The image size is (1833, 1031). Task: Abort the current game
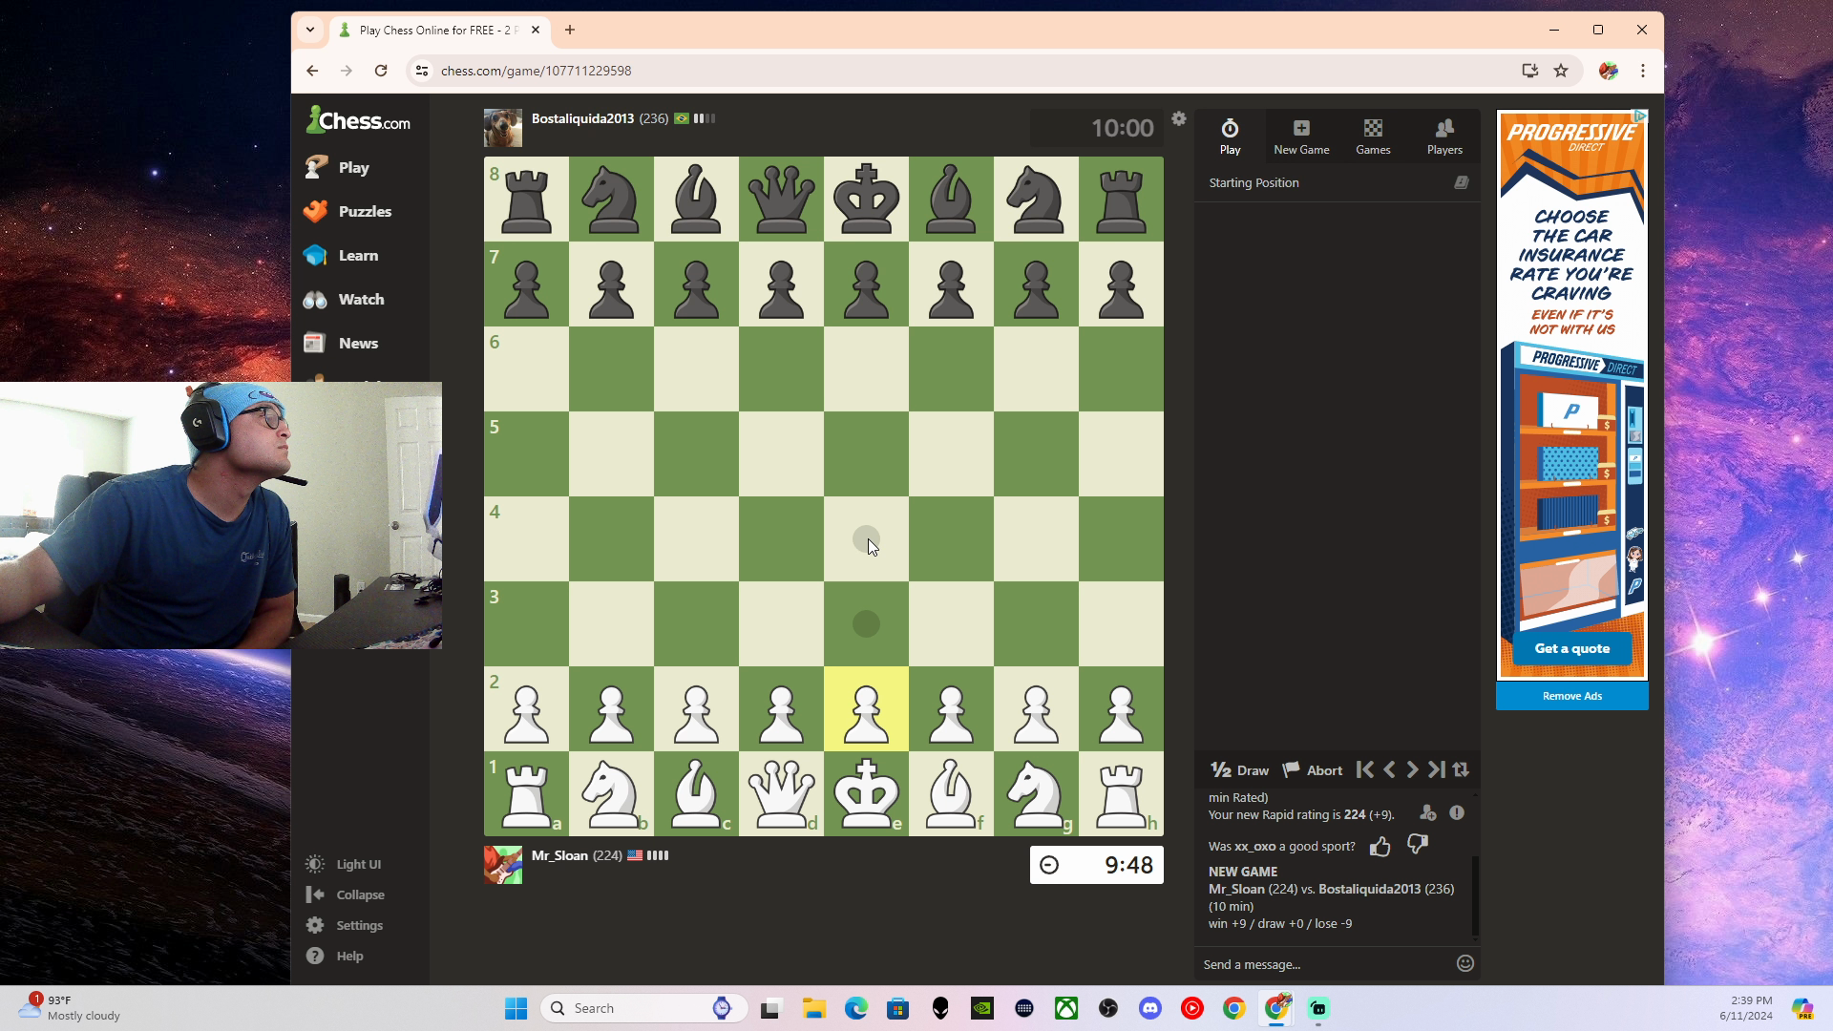point(1313,770)
